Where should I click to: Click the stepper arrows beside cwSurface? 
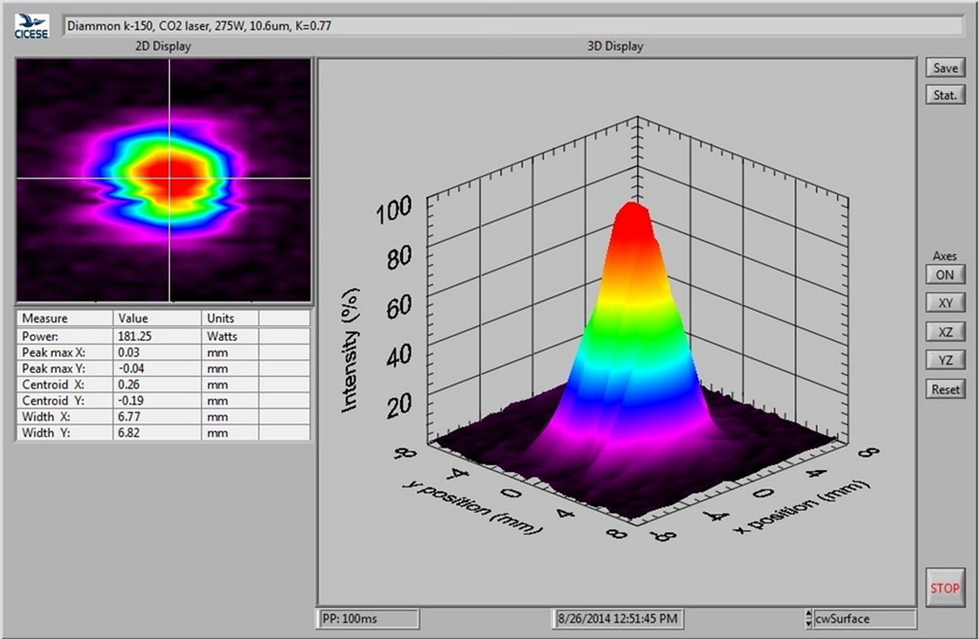[809, 619]
